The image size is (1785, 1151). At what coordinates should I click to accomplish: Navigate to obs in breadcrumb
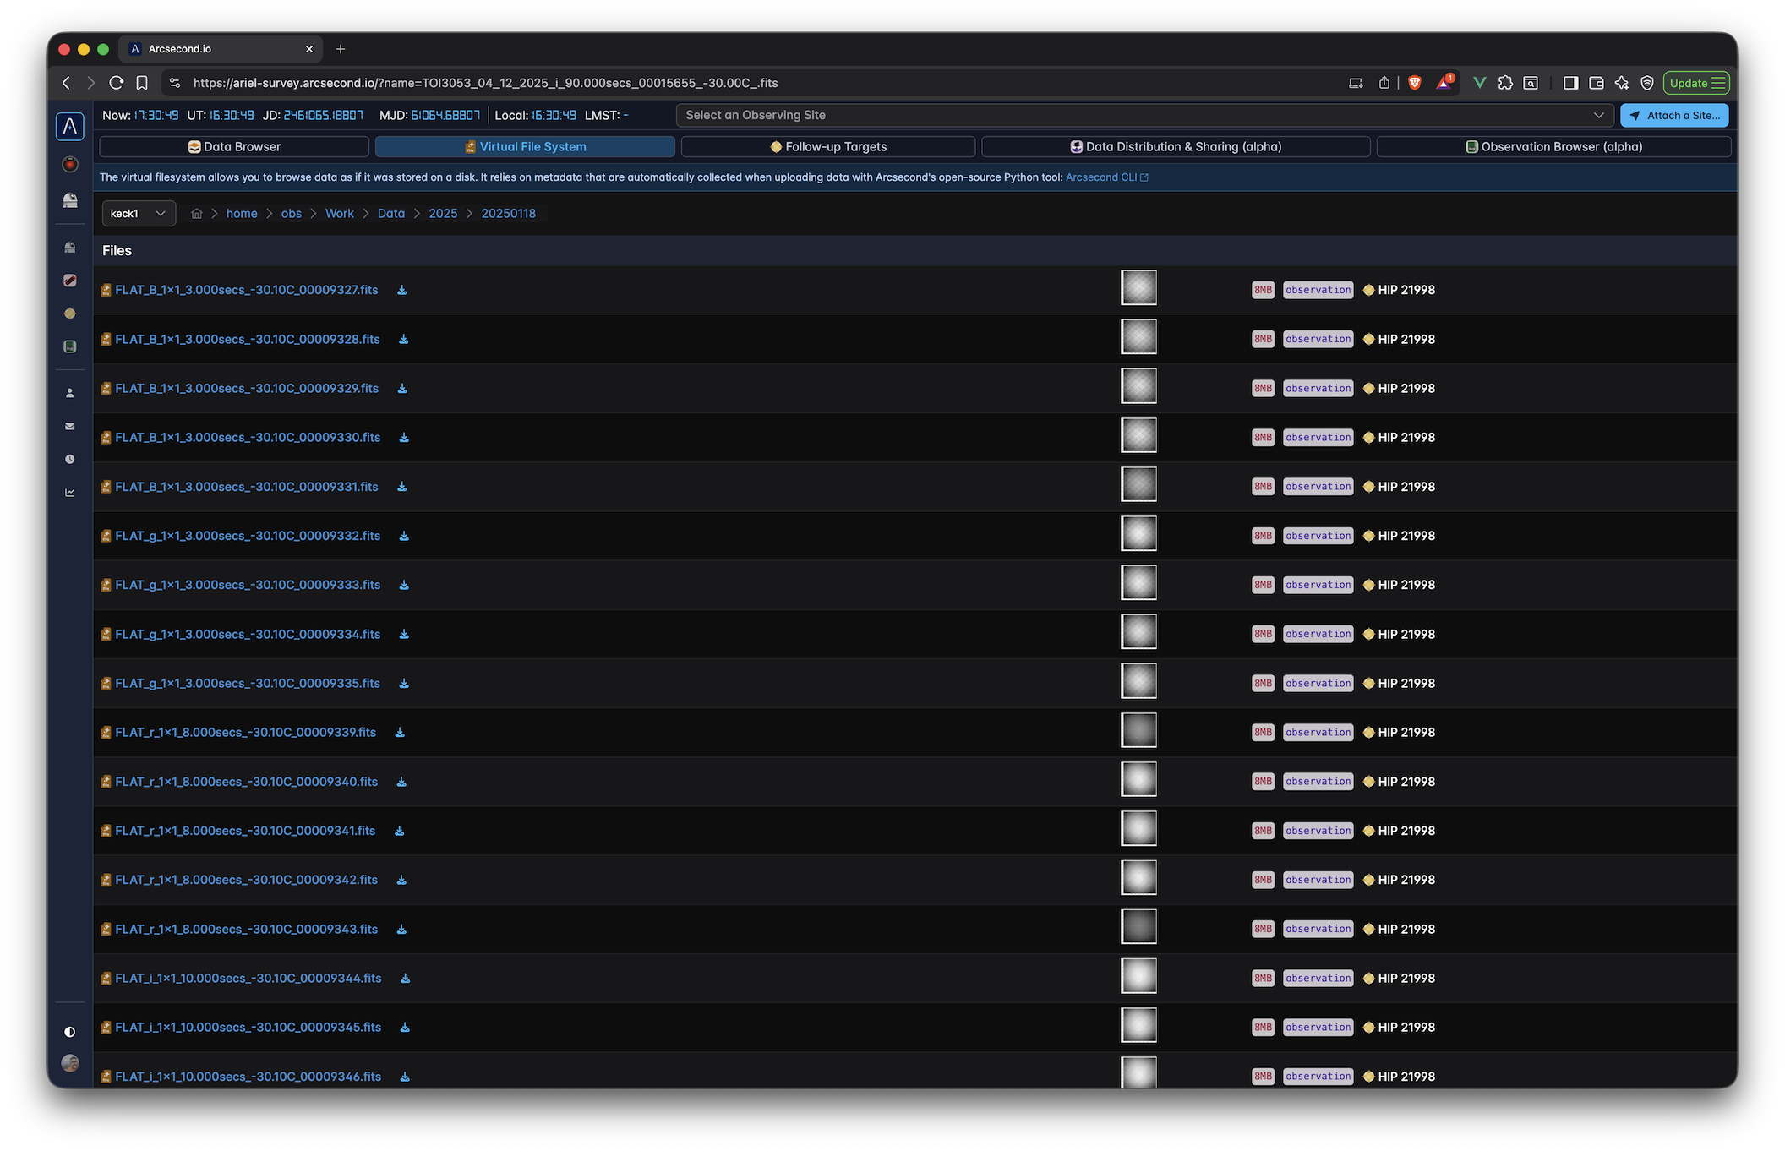292,214
